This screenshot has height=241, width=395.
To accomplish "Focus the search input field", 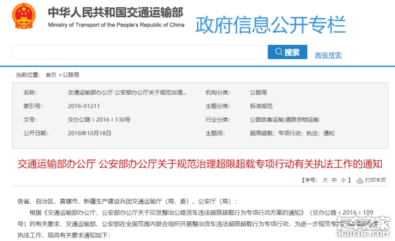I will click(x=140, y=52).
